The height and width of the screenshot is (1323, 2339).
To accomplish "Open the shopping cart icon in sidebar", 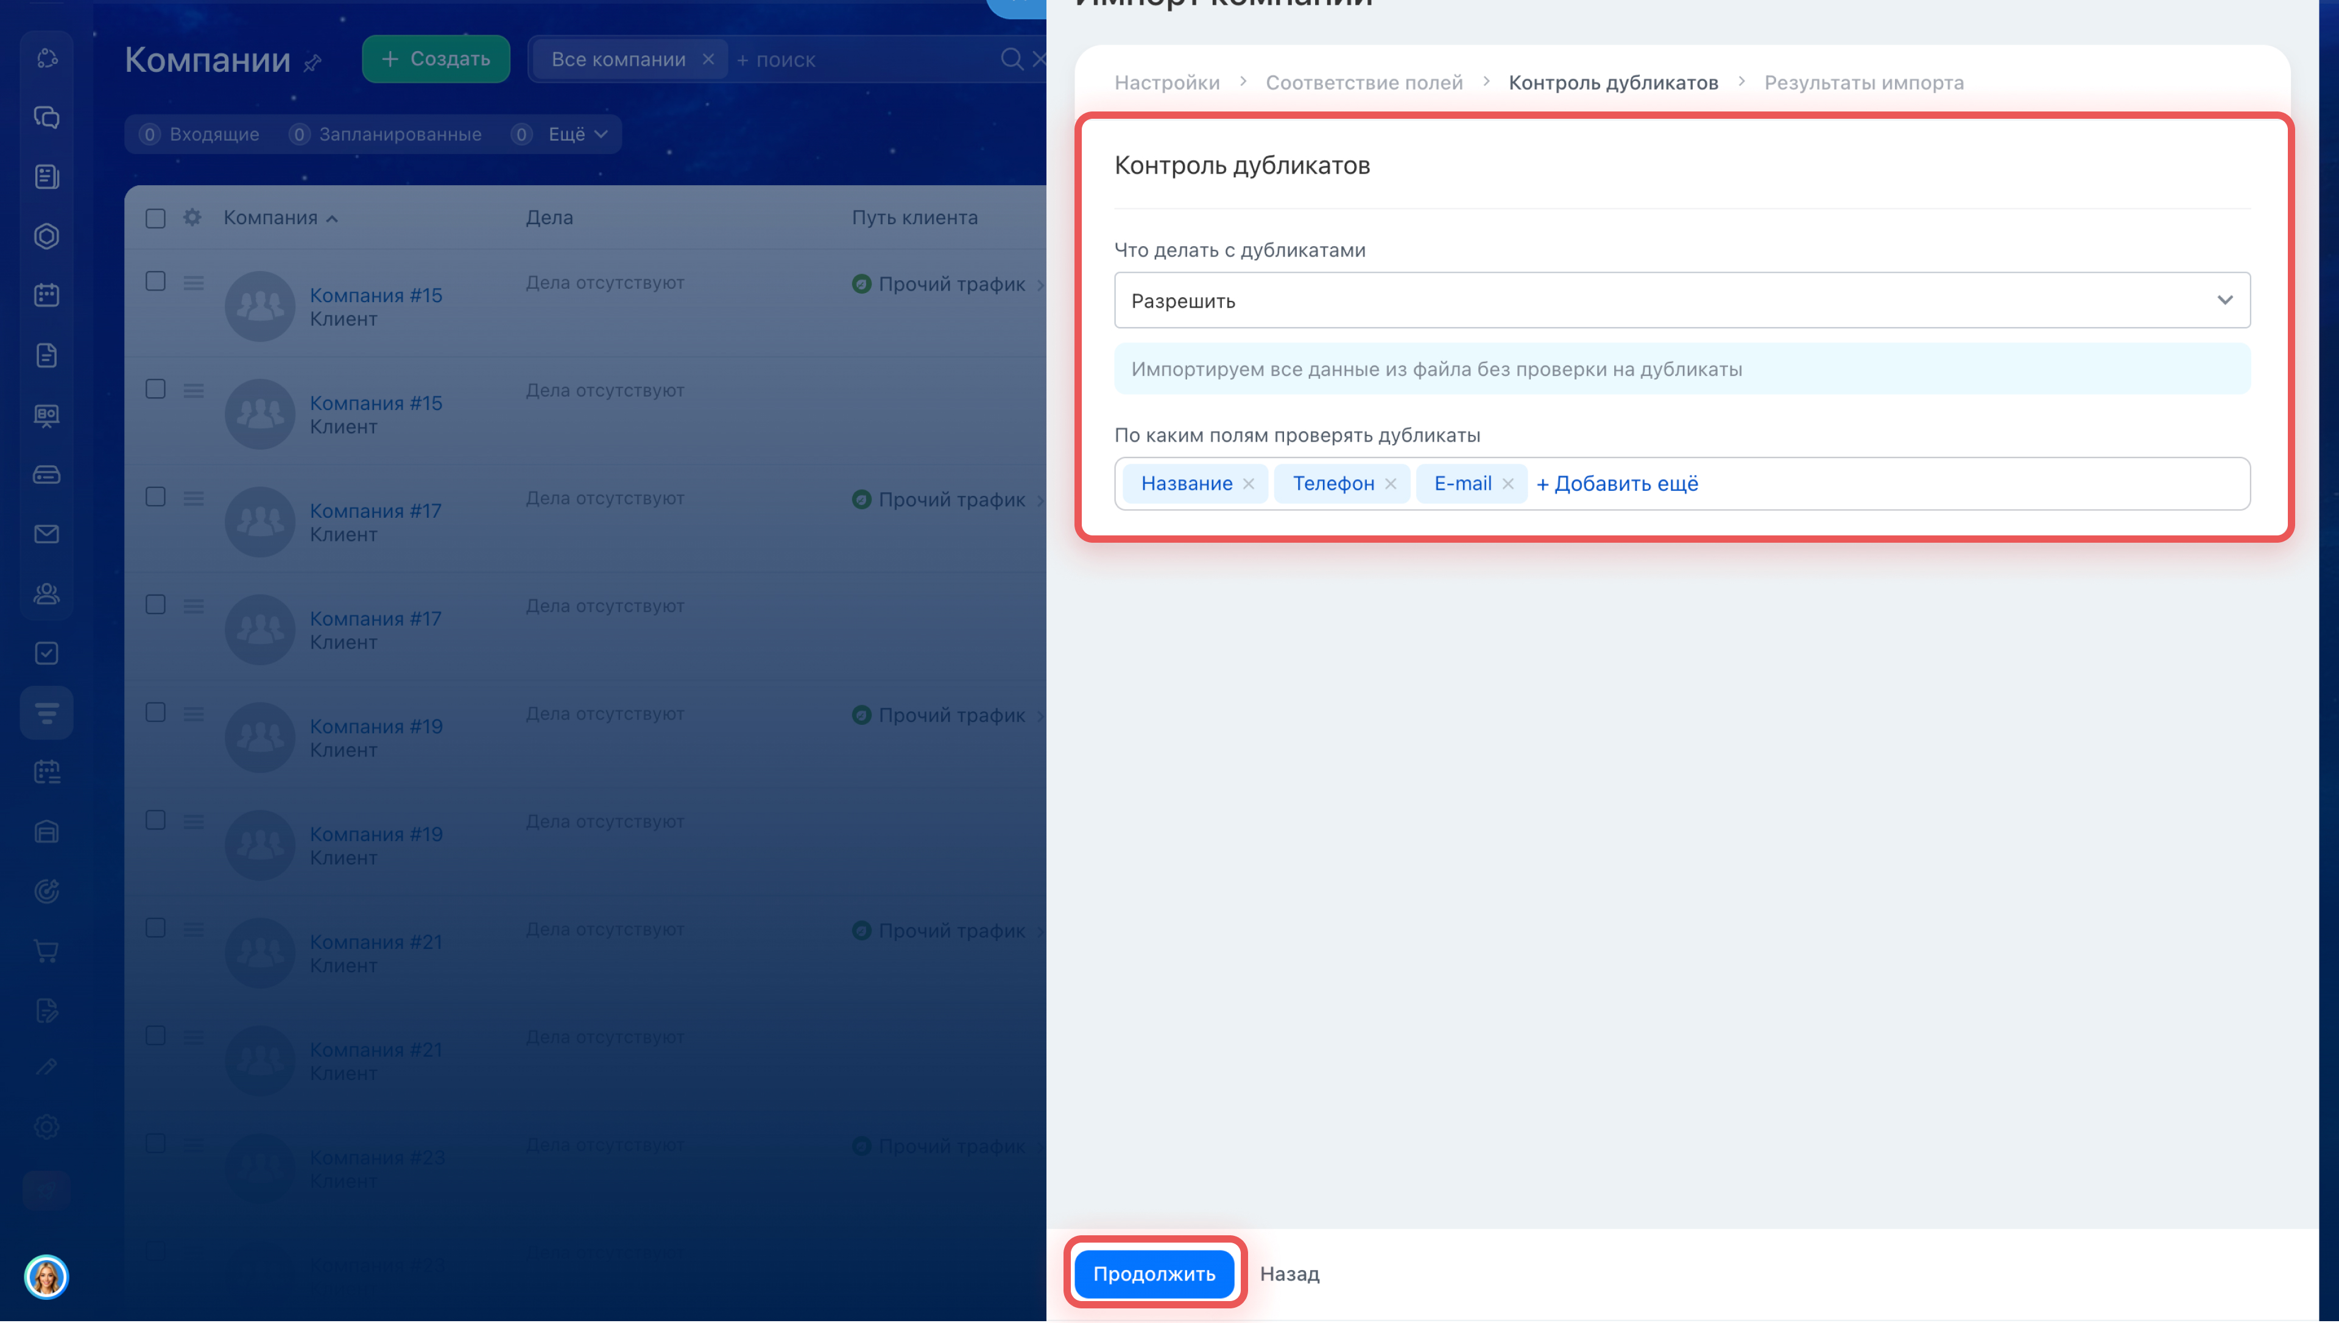I will click(46, 951).
